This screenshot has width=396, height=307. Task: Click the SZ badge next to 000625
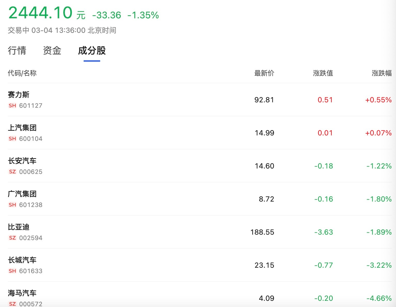12,172
